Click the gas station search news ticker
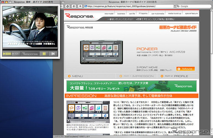This screenshot has height=138, width=213. click(x=141, y=19)
